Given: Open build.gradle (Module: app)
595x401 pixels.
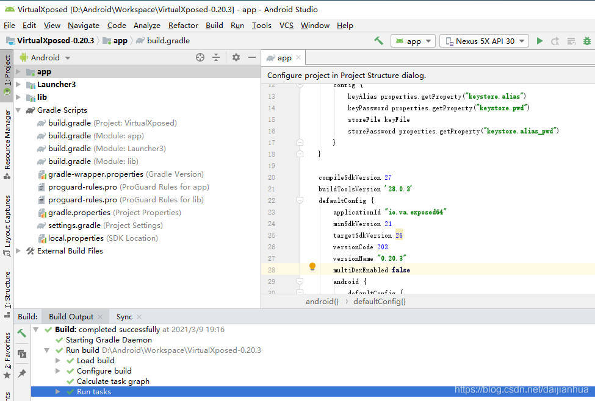Looking at the screenshot, I should (96, 136).
